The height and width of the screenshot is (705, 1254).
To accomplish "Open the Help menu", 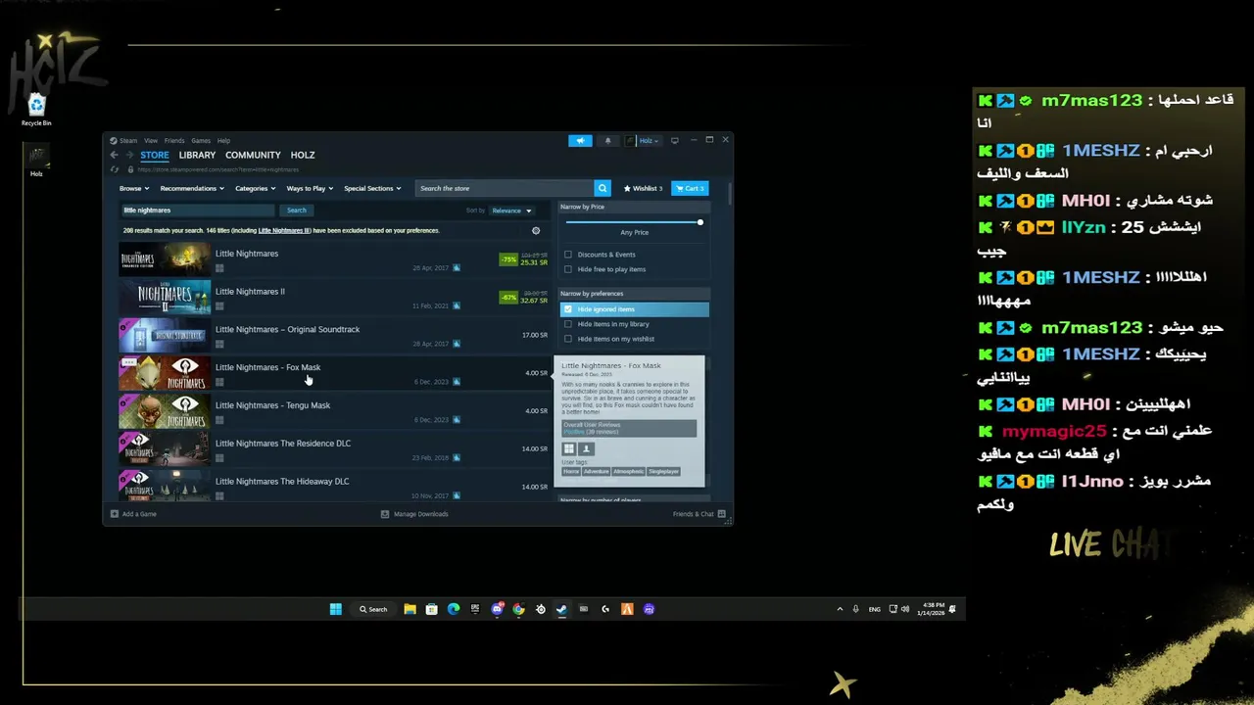I will click(x=223, y=141).
